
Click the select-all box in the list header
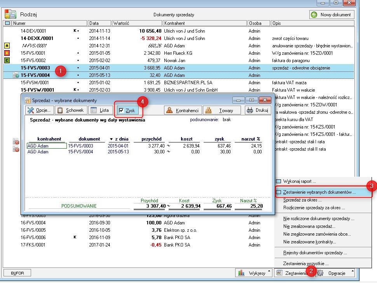[x=7, y=23]
